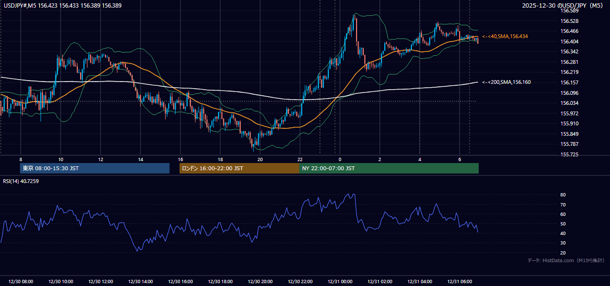Click price axis value 155.910
This screenshot has width=610, height=286.
(x=569, y=123)
